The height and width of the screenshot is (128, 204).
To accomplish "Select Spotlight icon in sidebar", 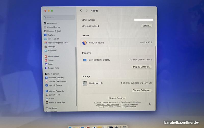I will click(x=46, y=47).
